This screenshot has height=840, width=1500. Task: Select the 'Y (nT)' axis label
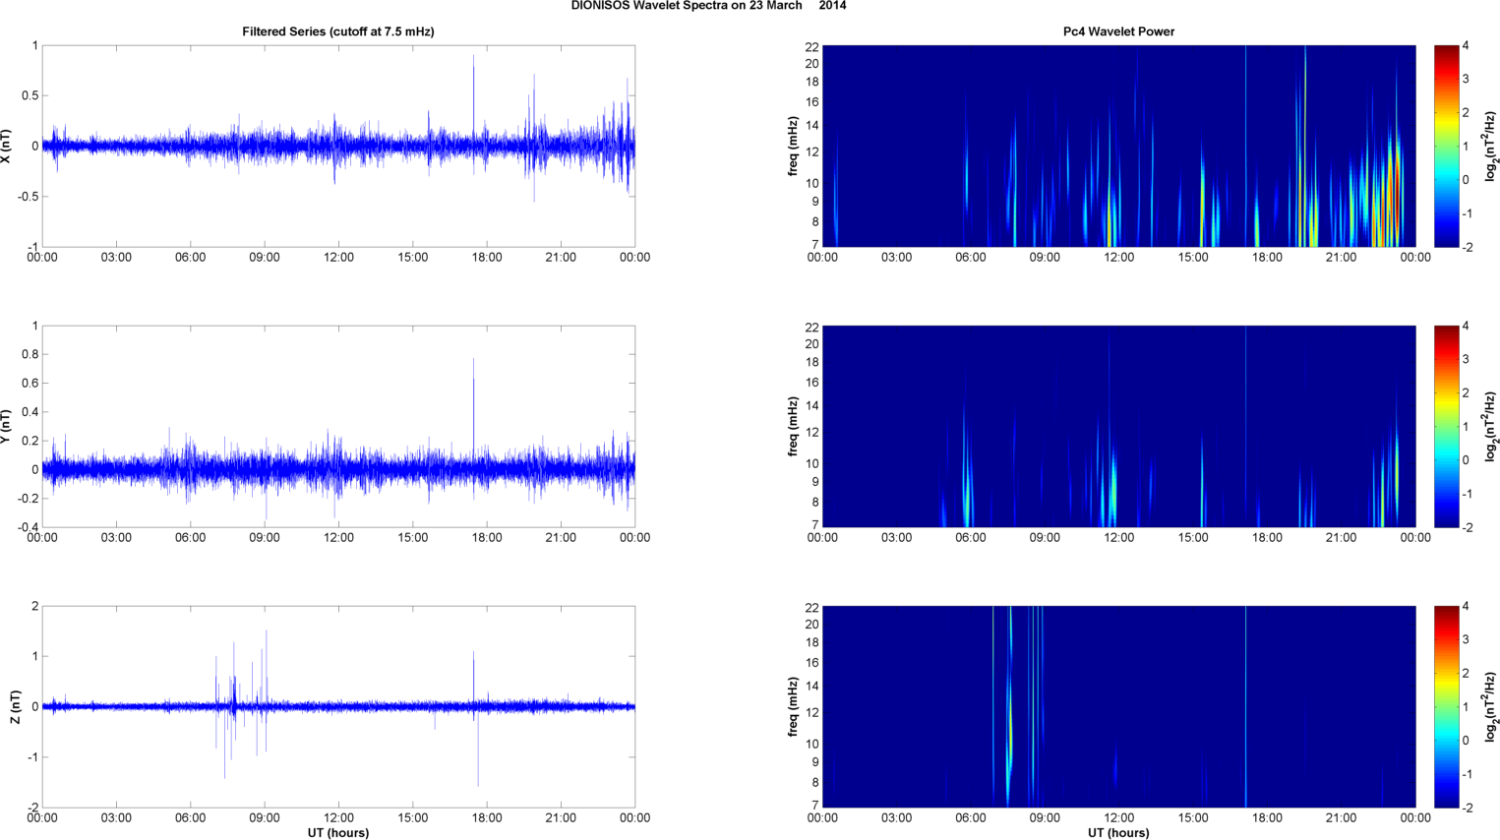click(x=7, y=427)
